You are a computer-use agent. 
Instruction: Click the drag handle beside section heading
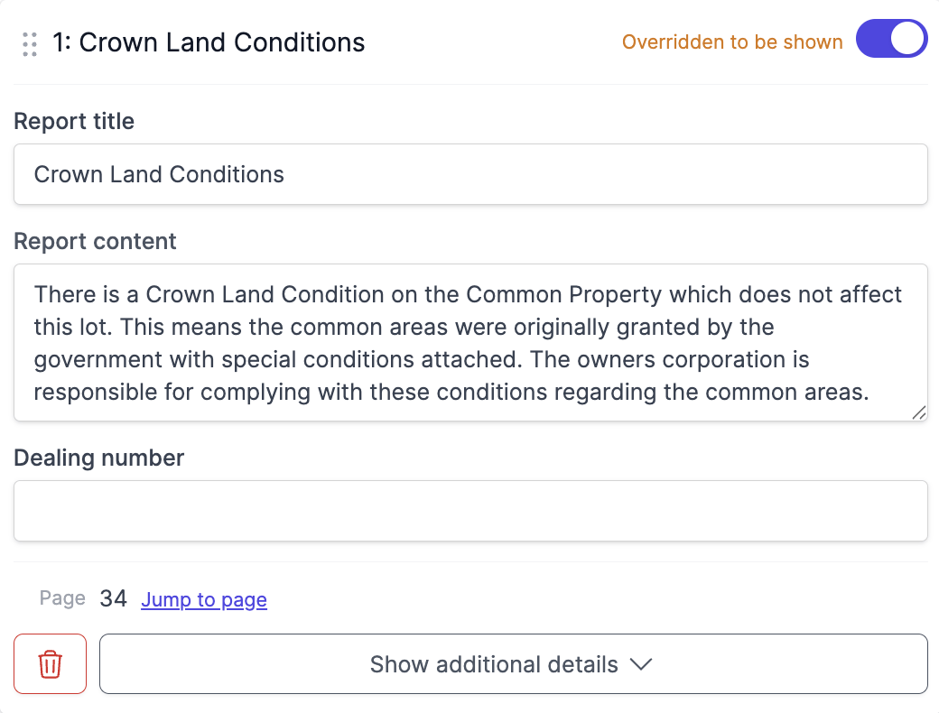point(30,43)
